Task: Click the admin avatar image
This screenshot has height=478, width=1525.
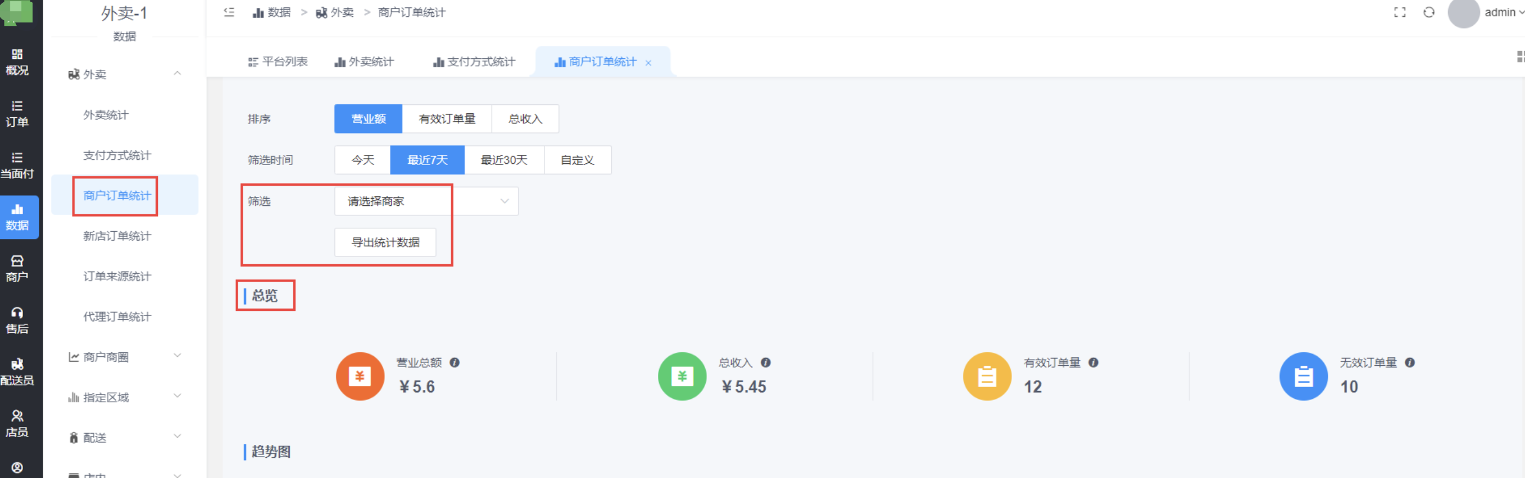Action: coord(1463,12)
